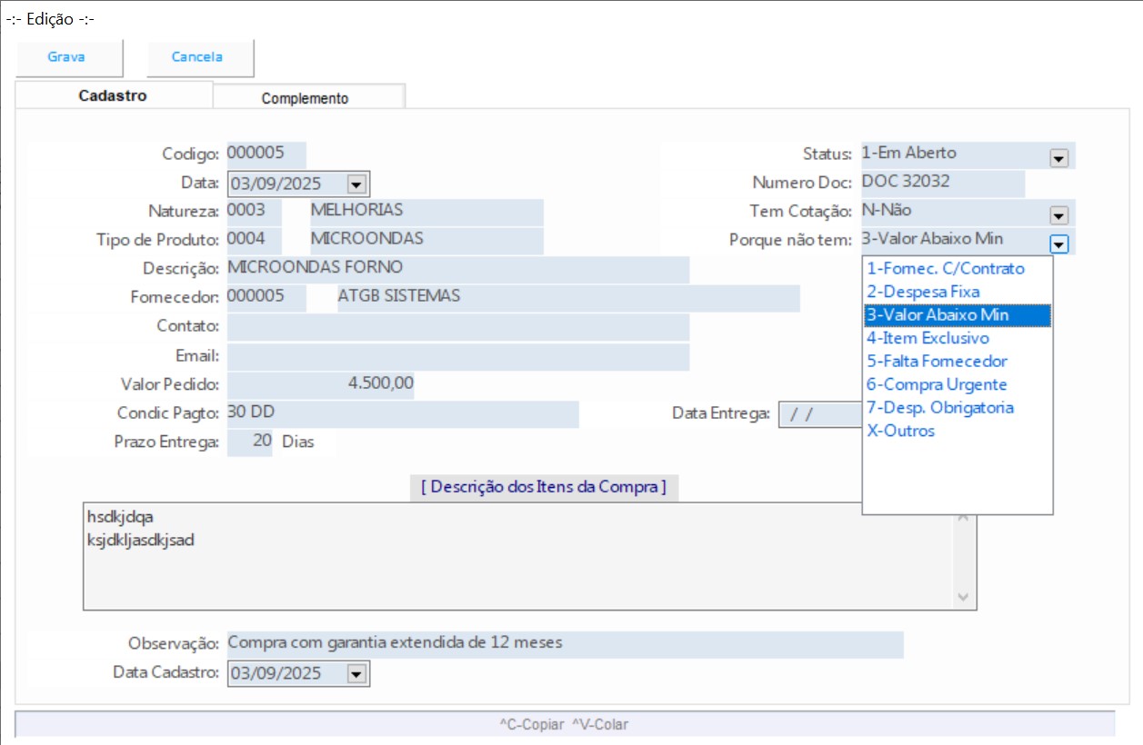Pick 4-Item Exclusivo in the list

tap(927, 338)
